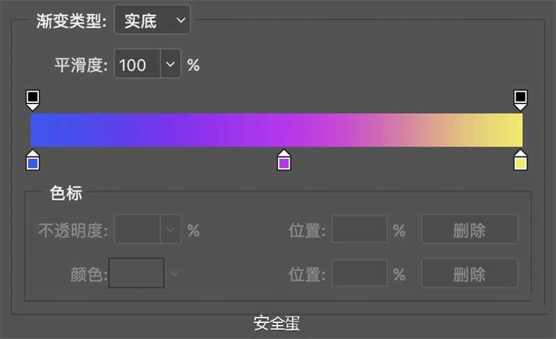This screenshot has height=339, width=556.
Task: Select the blue color stop
Action: tap(33, 162)
